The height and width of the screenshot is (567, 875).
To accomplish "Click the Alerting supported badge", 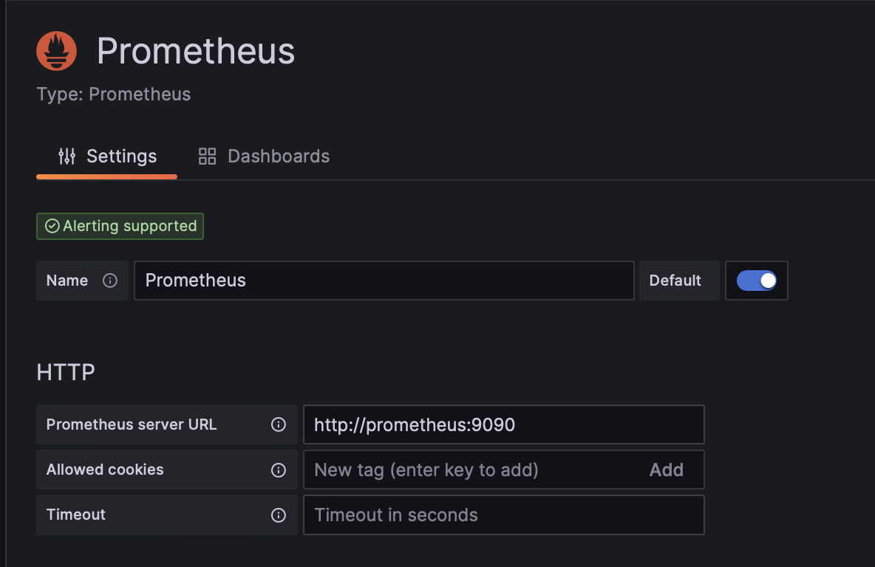I will (120, 226).
